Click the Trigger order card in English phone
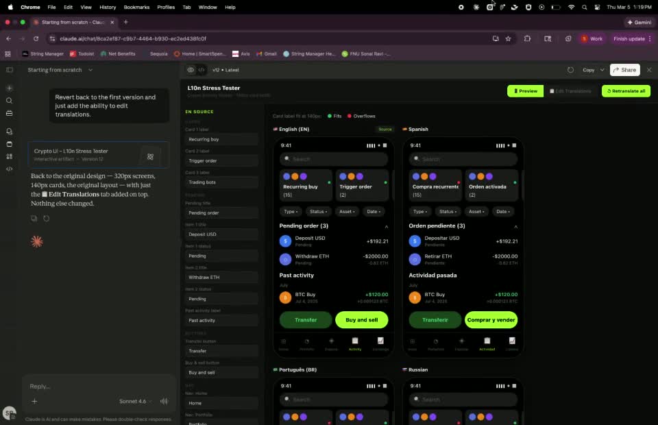Screen dimensions: 658x425 [x=362, y=186]
